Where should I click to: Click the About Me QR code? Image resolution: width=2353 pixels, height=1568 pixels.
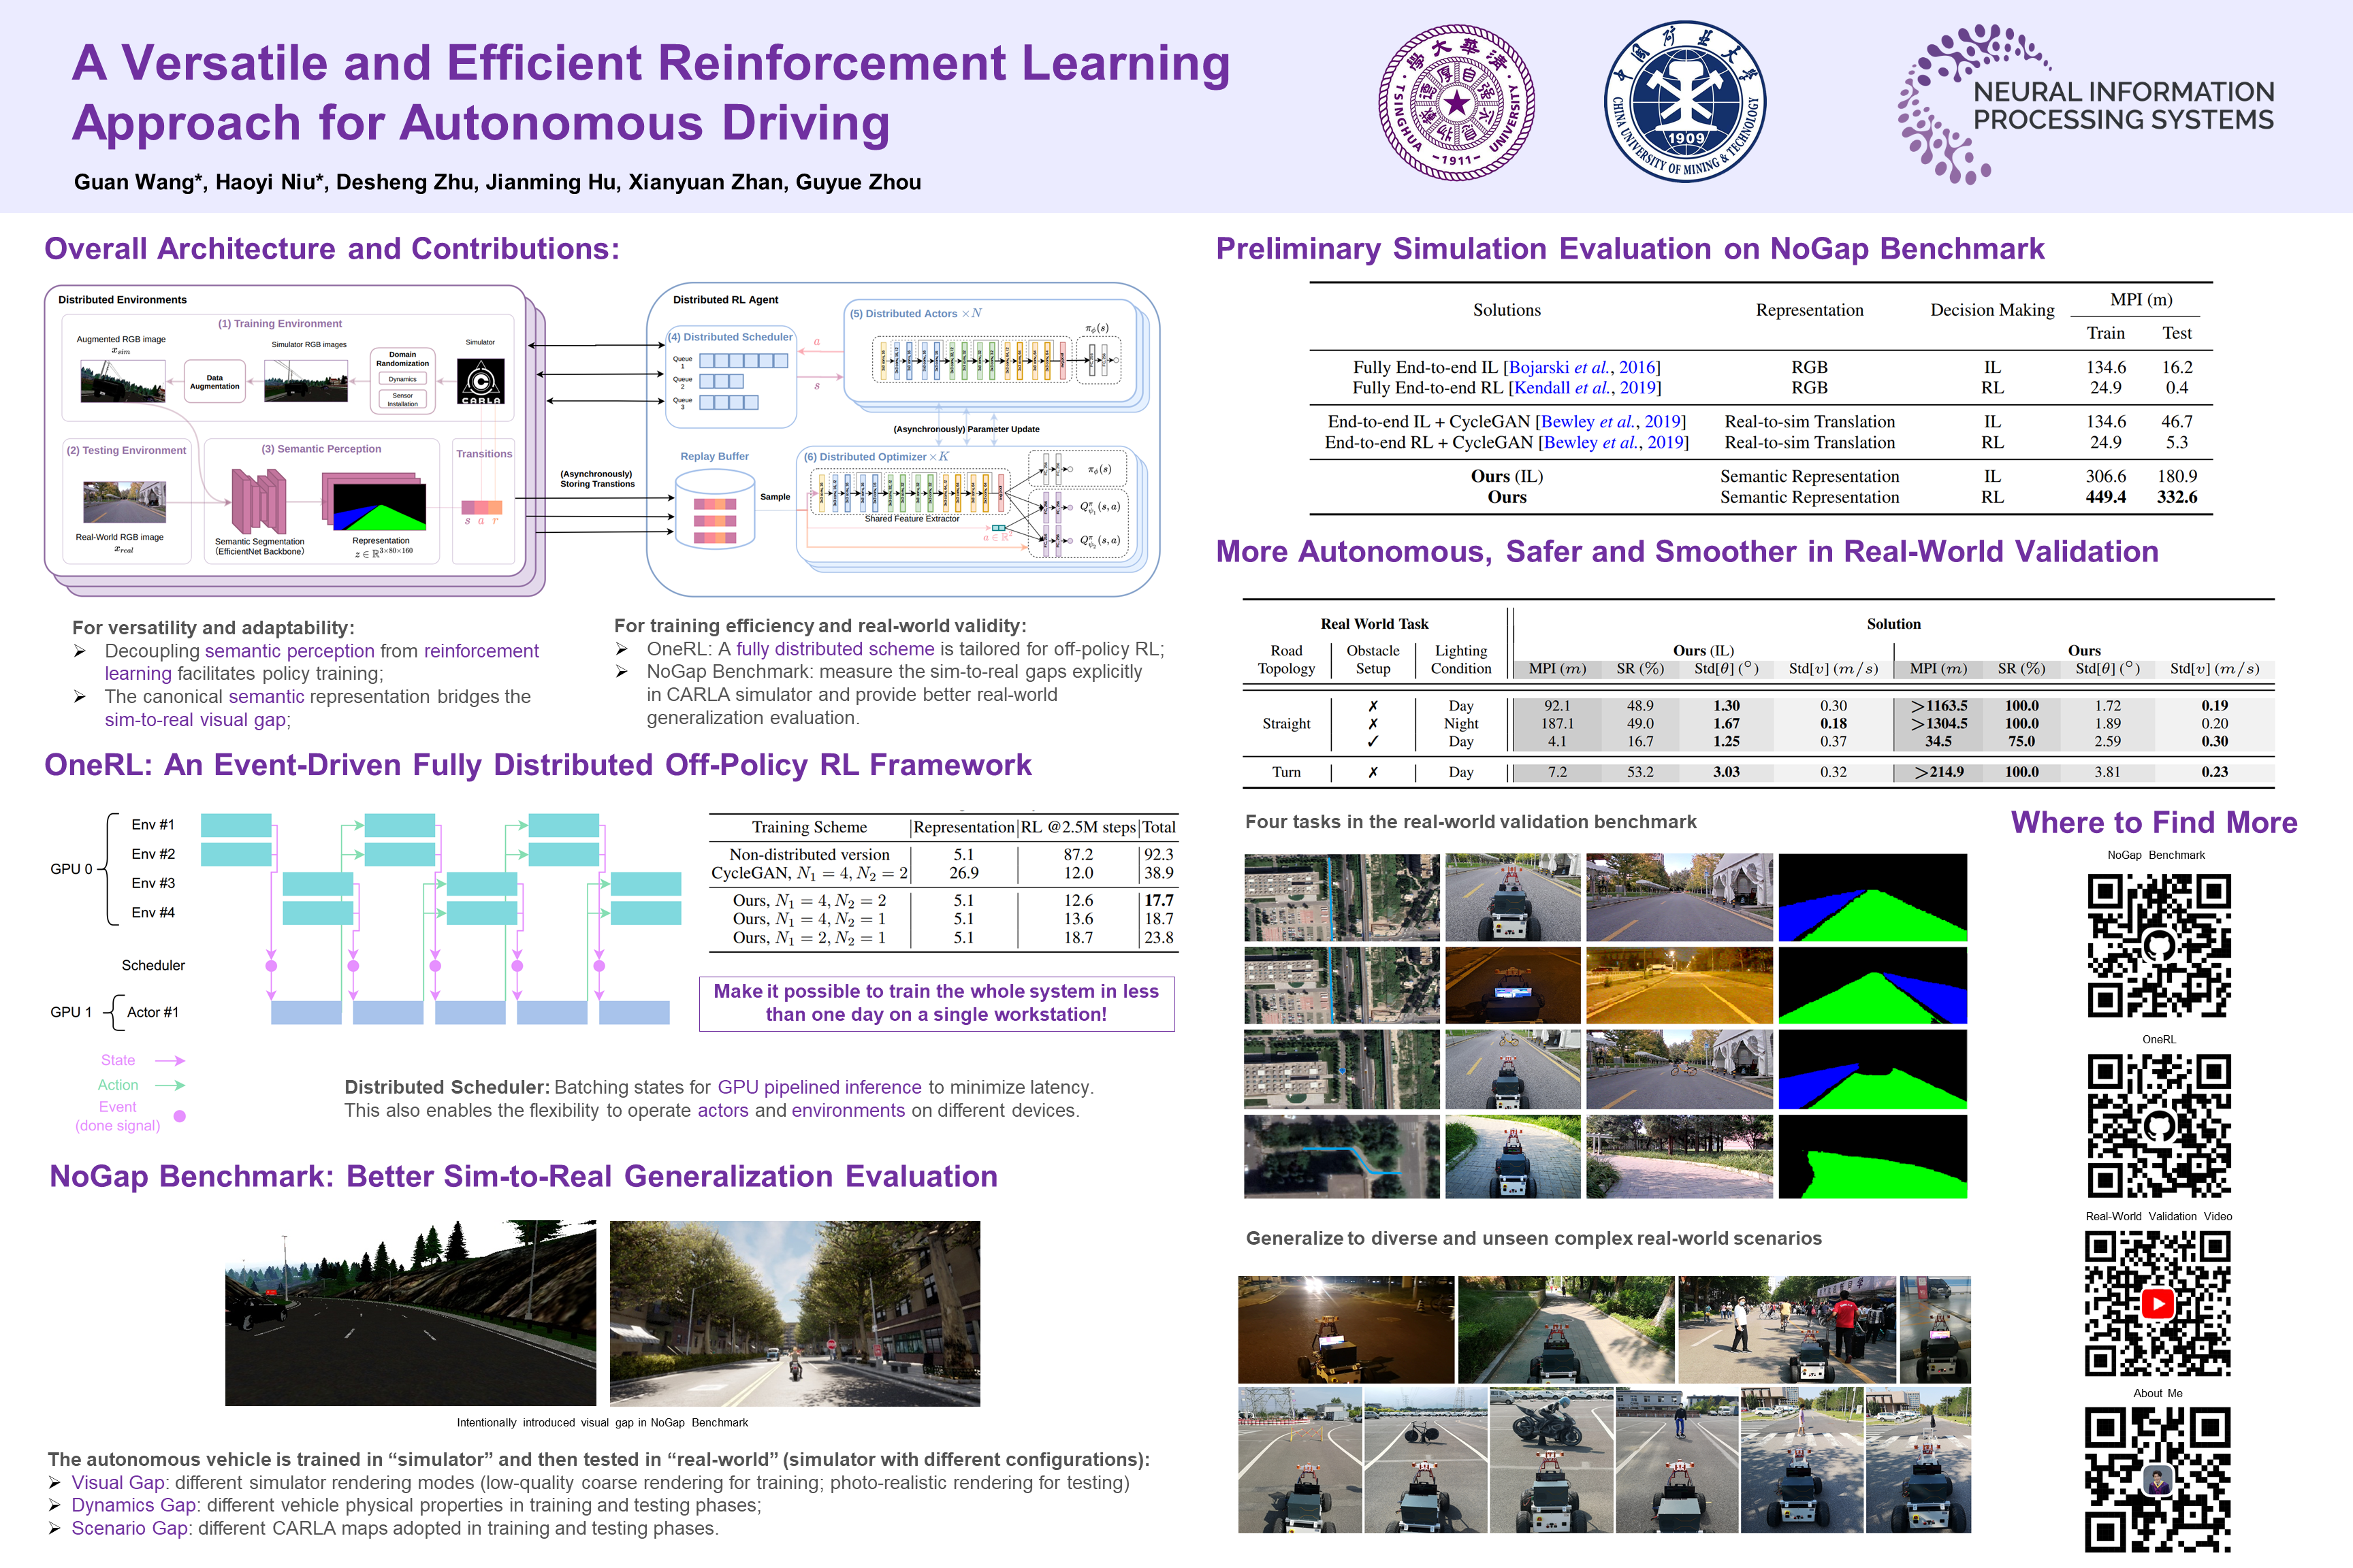[x=2158, y=1480]
